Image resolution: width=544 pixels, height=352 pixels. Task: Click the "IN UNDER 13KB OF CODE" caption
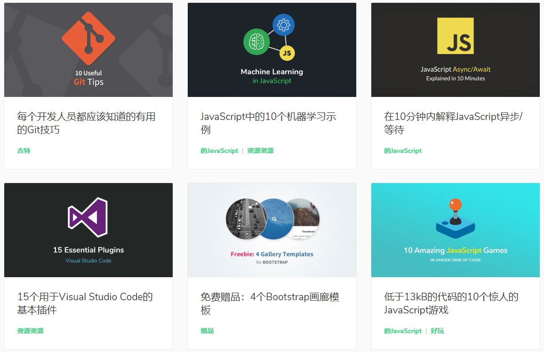[x=455, y=260]
